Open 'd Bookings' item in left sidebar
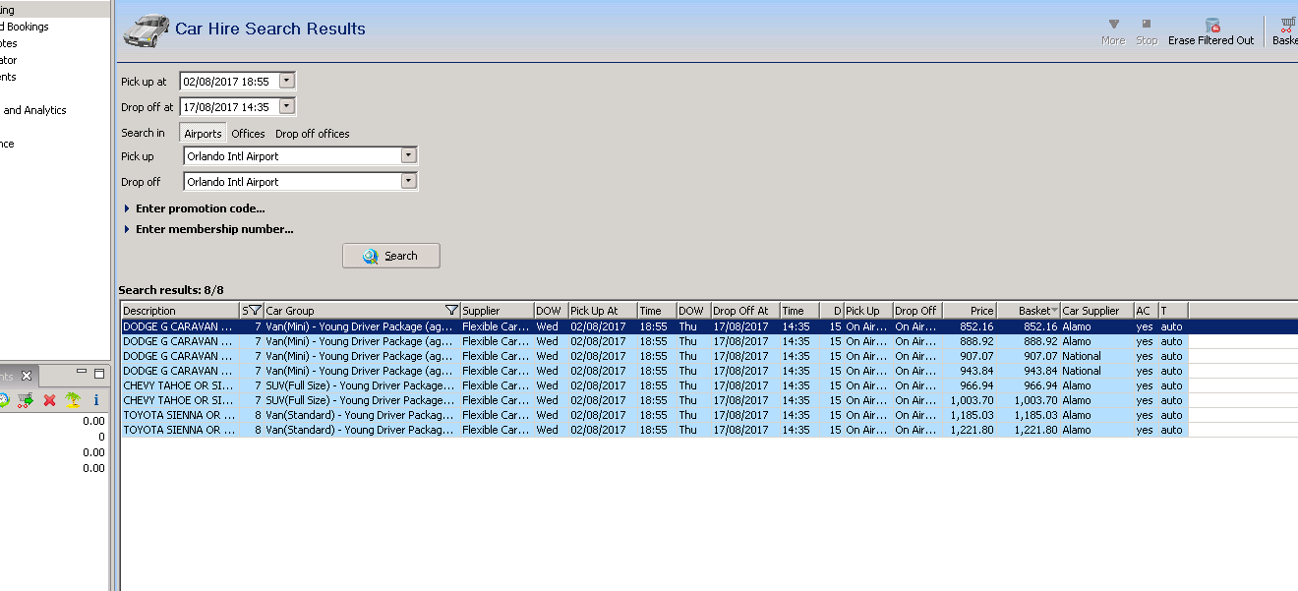The width and height of the screenshot is (1298, 591). tap(25, 27)
